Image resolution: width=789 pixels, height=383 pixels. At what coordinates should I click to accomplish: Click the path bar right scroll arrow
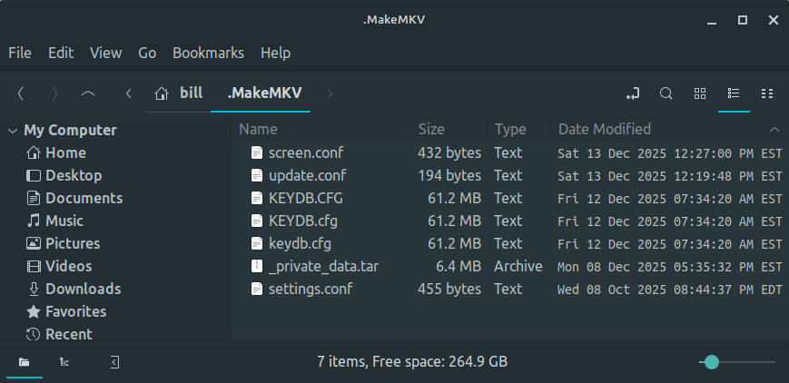point(330,93)
